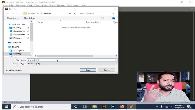Click navigation pane scroll up arrow

coord(31,22)
